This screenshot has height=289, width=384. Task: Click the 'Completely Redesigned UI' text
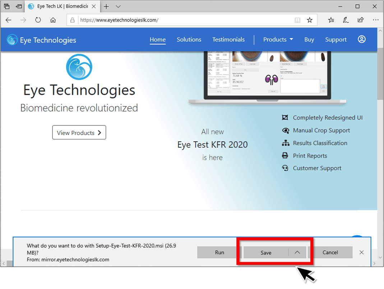328,118
